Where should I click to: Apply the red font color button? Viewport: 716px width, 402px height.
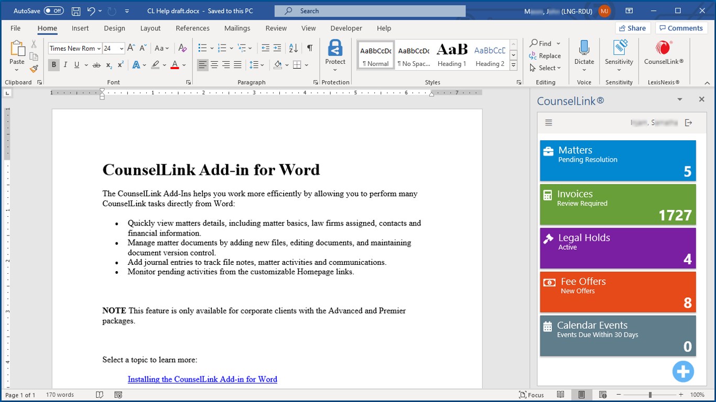(x=175, y=65)
